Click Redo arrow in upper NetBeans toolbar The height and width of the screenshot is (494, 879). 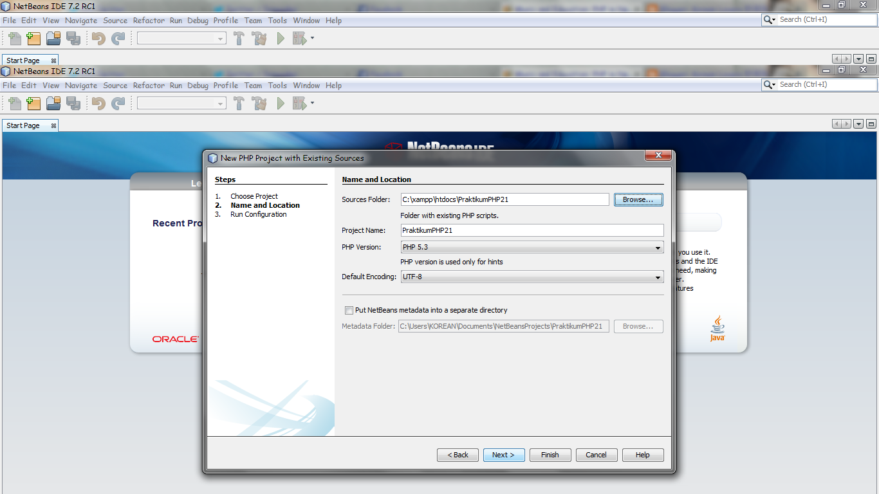point(118,39)
